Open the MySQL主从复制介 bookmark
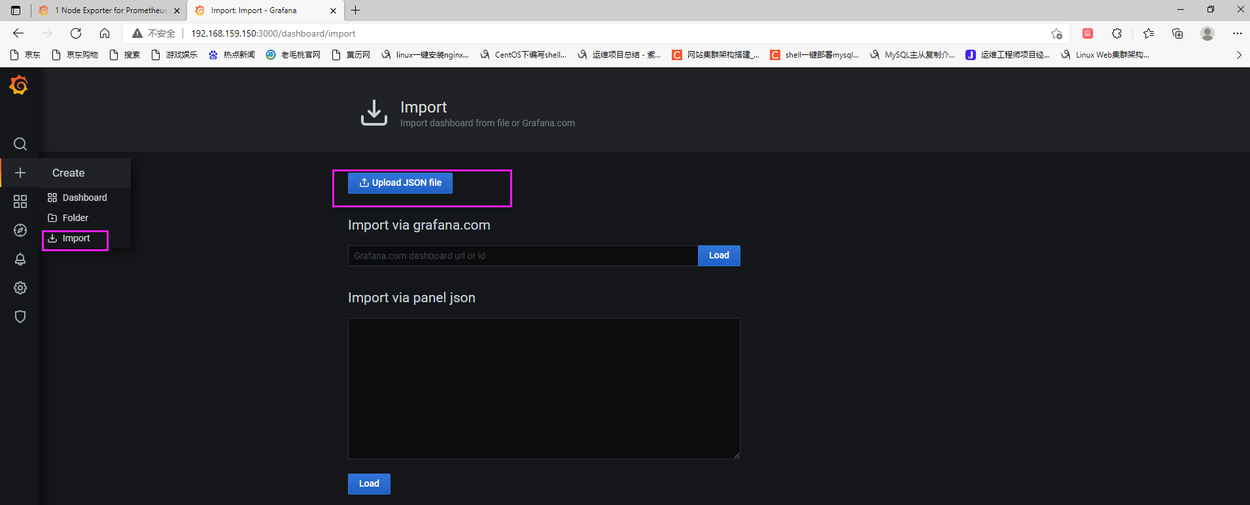This screenshot has width=1250, height=505. pos(912,55)
